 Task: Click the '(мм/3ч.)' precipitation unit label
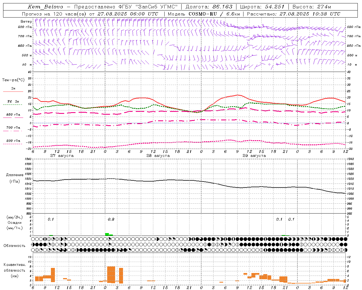click(14, 217)
